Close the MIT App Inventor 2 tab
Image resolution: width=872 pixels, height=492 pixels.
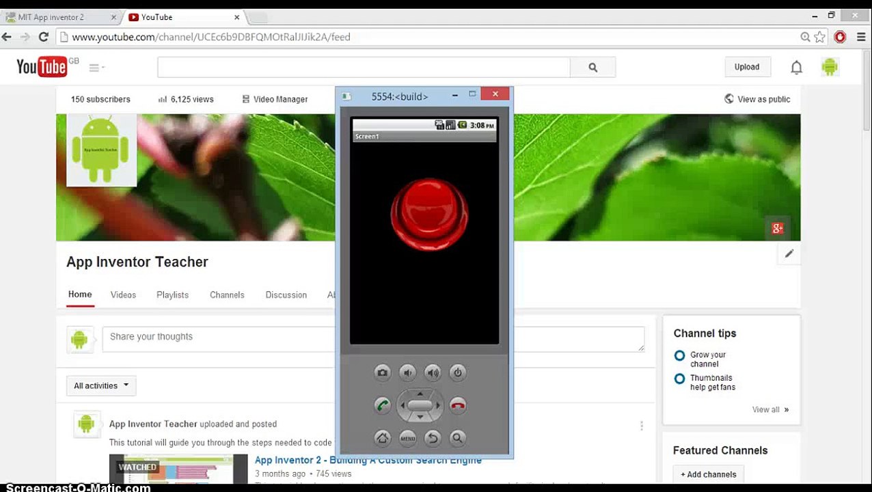[x=113, y=17]
